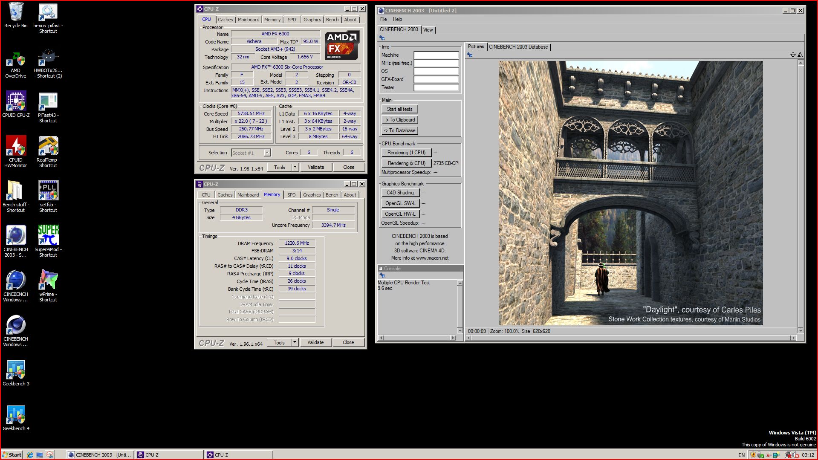Click Show Desktop quick launch icon
The width and height of the screenshot is (818, 460).
pyautogui.click(x=40, y=455)
